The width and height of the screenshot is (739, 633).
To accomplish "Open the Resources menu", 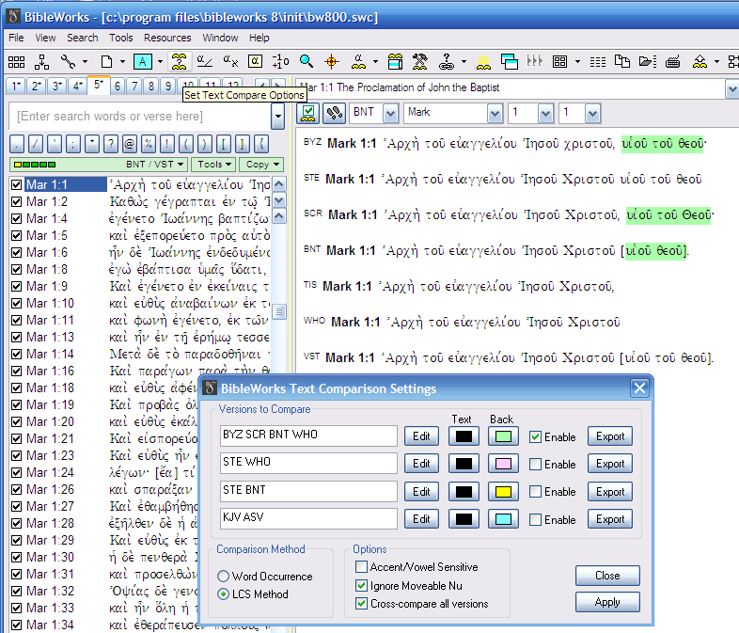I will pyautogui.click(x=167, y=38).
